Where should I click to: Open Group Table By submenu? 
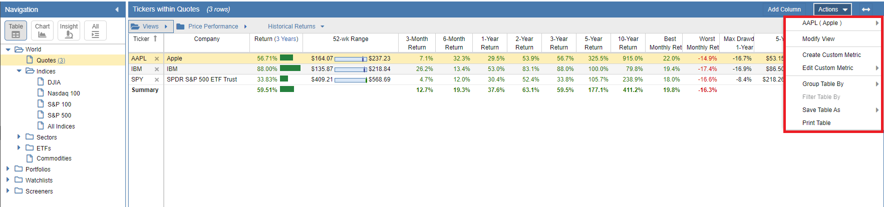point(834,84)
